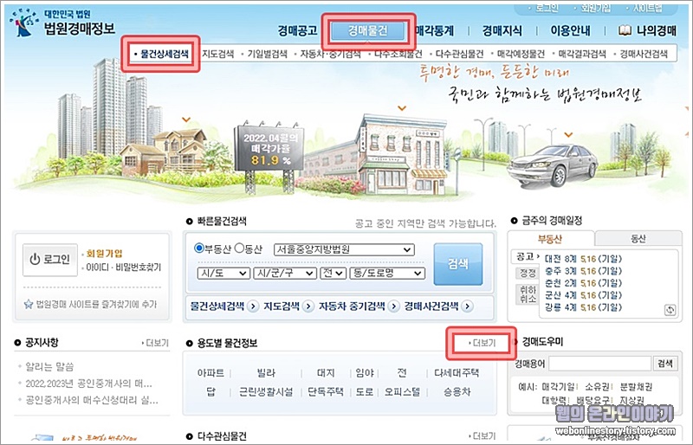Click 소유권 example term
The height and width of the screenshot is (445, 693).
point(597,387)
